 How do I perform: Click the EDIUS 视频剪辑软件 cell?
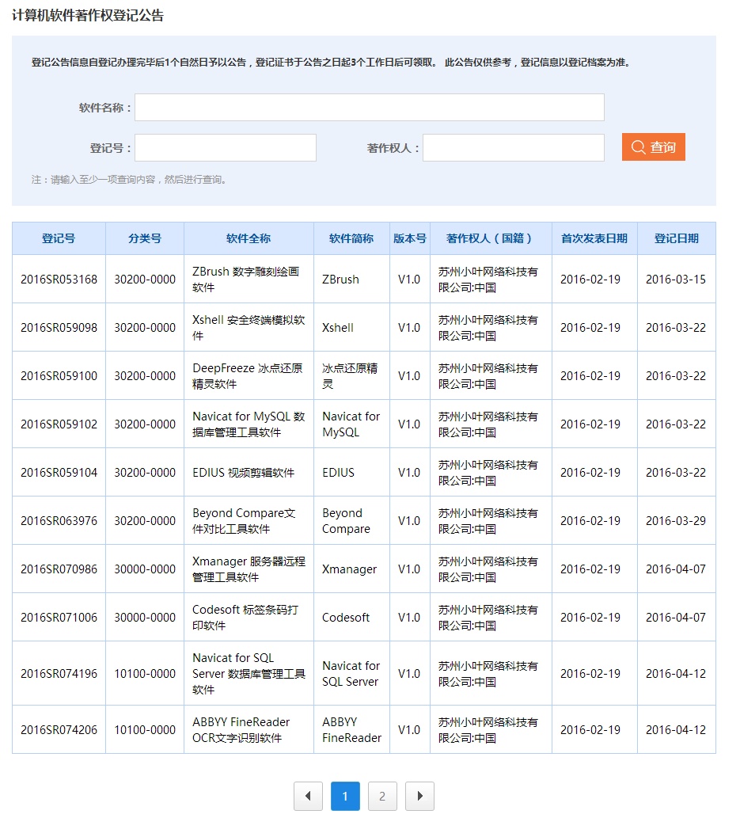[x=249, y=473]
